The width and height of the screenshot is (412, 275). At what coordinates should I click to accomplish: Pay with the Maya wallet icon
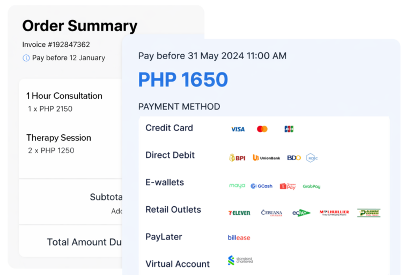pyautogui.click(x=237, y=186)
